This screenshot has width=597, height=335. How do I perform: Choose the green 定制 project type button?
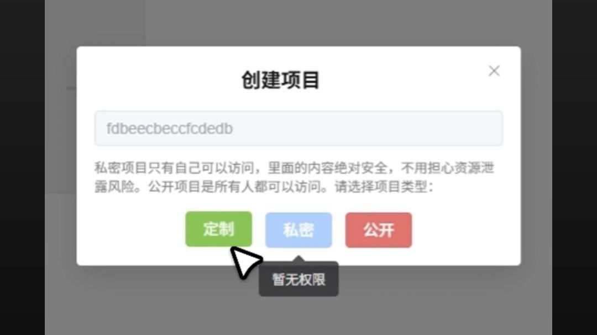coord(218,229)
